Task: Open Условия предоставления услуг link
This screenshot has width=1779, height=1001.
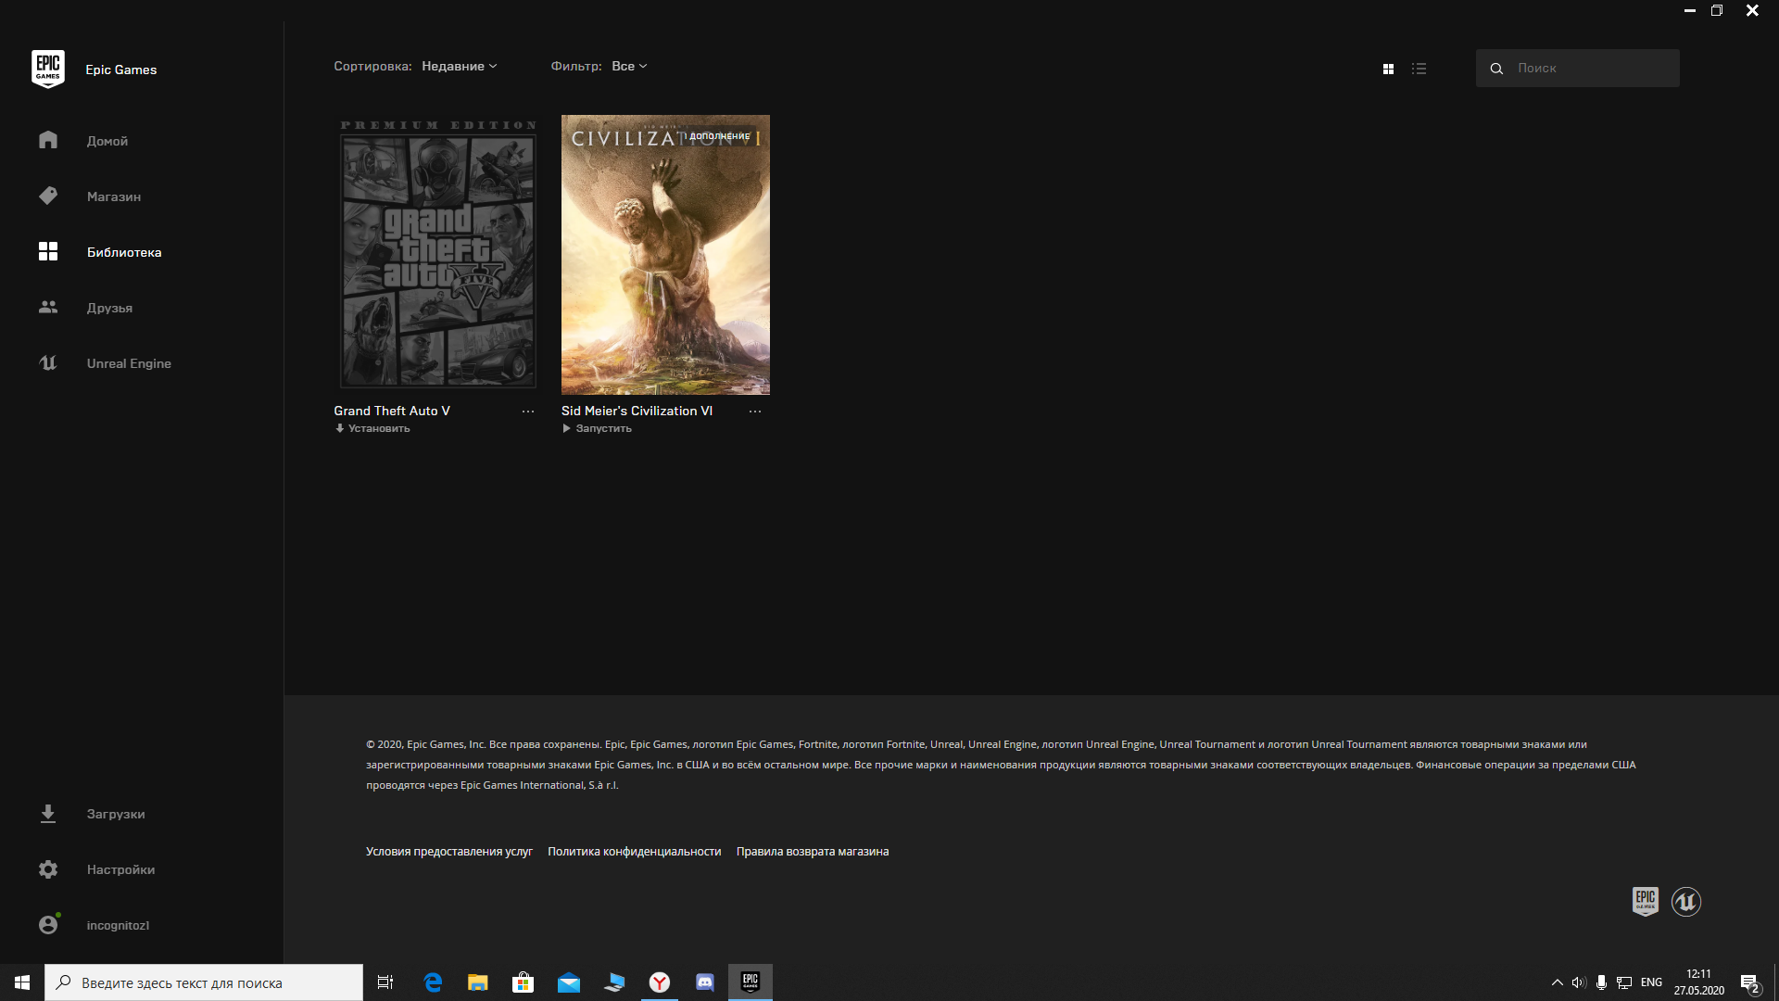Action: point(449,852)
